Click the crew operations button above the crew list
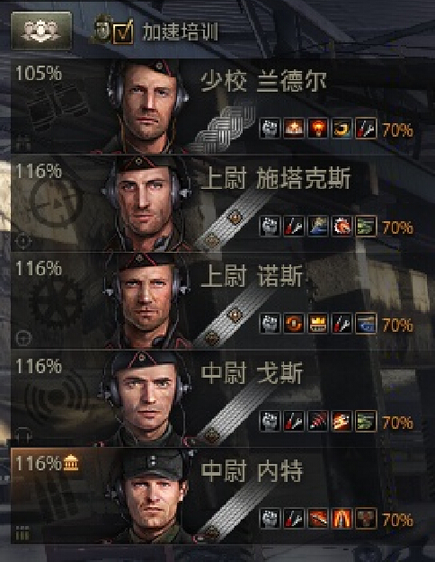 41,31
